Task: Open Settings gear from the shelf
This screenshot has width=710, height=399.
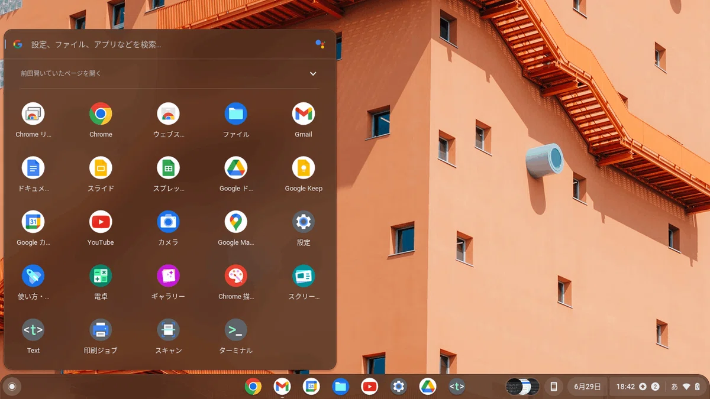Action: 399,387
